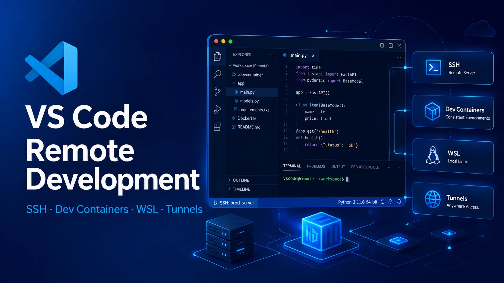This screenshot has width=504, height=283.
Task: Click the requirements.txt file icon
Action: tap(236, 109)
